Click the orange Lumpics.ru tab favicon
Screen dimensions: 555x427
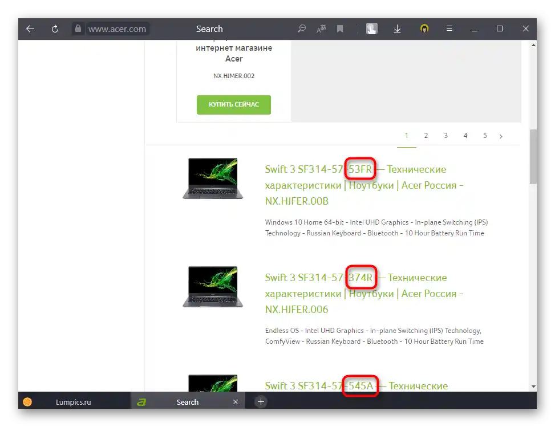[27, 402]
